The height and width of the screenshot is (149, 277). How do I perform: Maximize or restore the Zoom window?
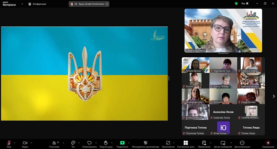click(x=265, y=3)
